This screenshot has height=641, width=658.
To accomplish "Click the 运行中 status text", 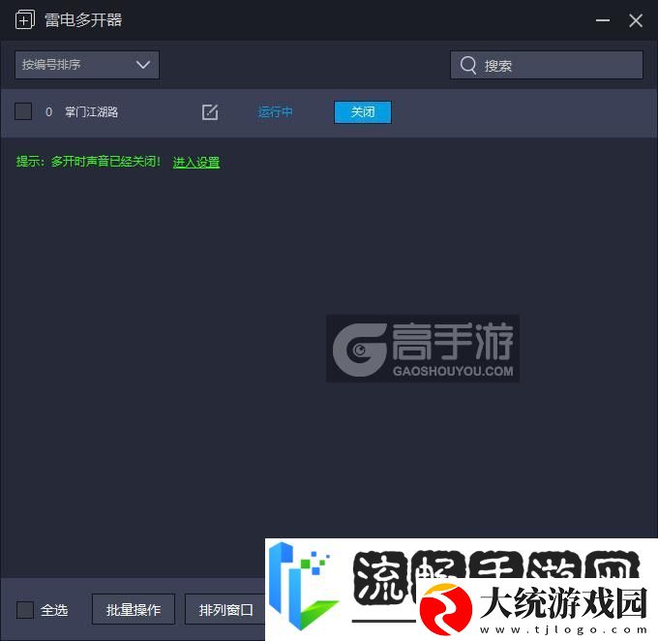I will coord(275,112).
